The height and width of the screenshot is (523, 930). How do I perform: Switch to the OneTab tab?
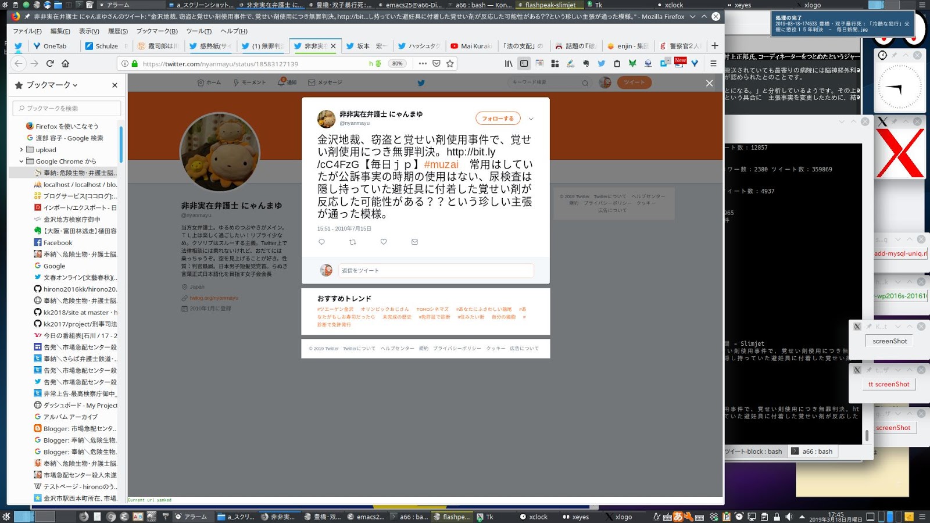[53, 46]
